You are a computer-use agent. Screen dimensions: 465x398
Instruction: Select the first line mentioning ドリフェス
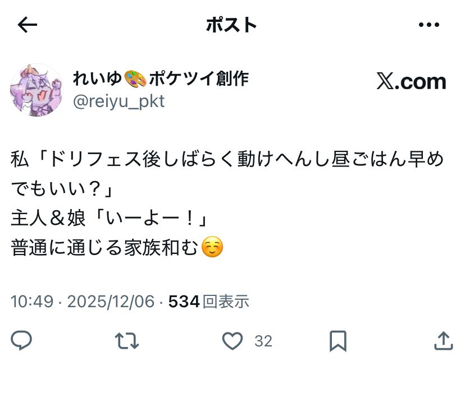[x=227, y=159]
